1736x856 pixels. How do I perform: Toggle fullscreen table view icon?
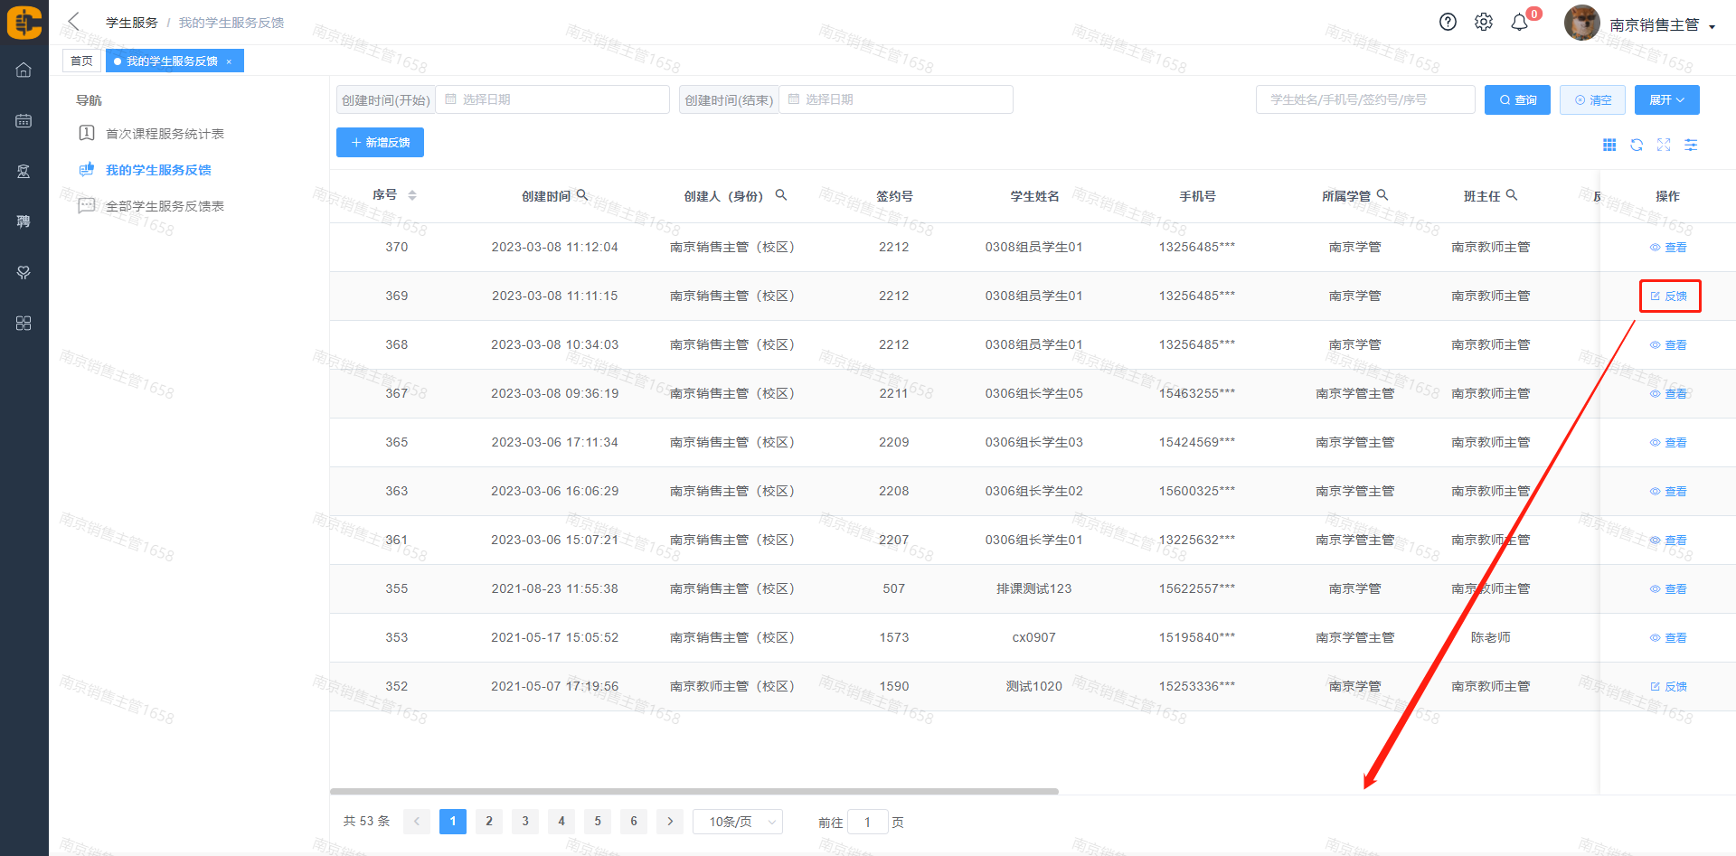1664,146
